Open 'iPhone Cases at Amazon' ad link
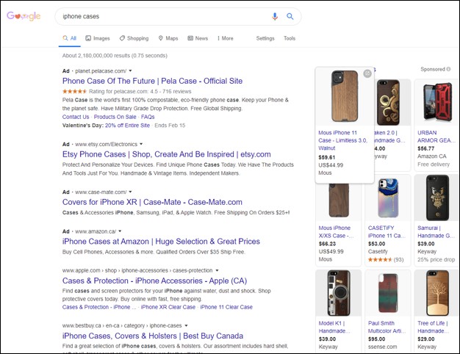The image size is (460, 354). coord(161,242)
